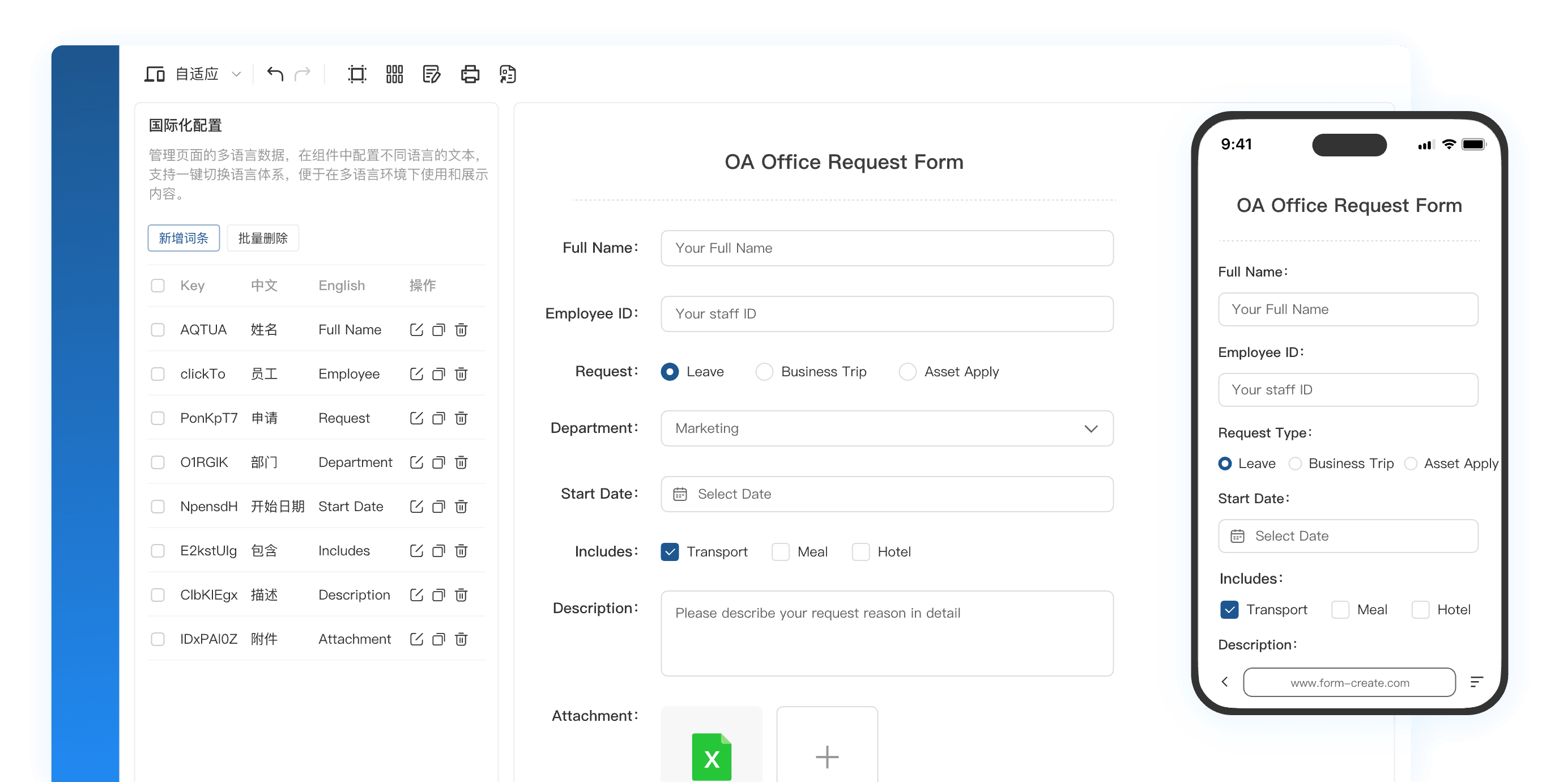The image size is (1559, 782).
Task: Check the PonKpT7 row checkbox
Action: click(157, 418)
